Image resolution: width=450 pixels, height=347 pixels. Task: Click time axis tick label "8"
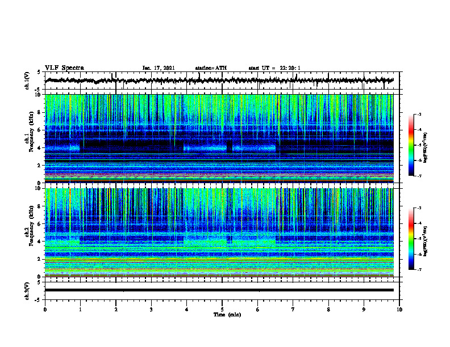(328, 310)
